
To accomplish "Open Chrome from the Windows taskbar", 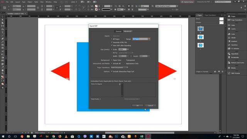I will [x=54, y=136].
